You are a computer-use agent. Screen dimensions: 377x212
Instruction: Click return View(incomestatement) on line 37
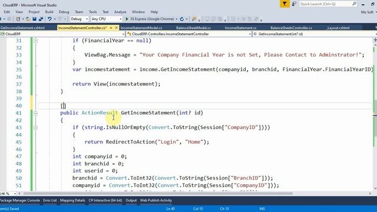tap(117, 84)
